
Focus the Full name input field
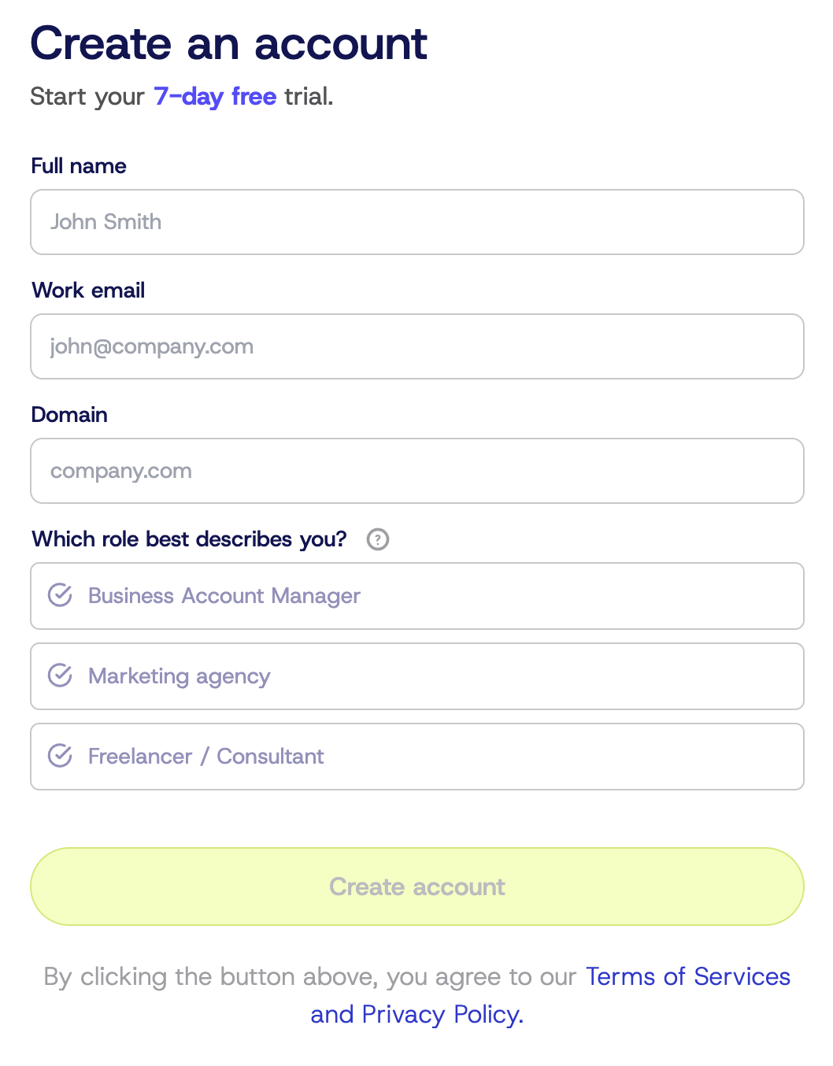(417, 222)
